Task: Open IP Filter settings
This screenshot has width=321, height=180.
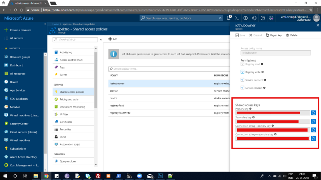Action: pyautogui.click(x=73, y=114)
